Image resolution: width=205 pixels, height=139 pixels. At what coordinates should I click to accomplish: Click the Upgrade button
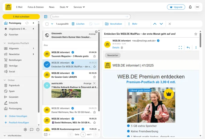click(x=176, y=7)
